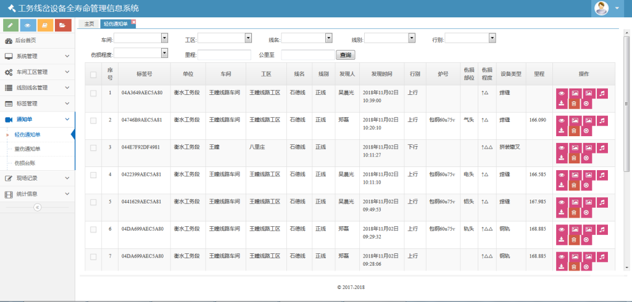Click the red folder shortcut button

pyautogui.click(x=62, y=25)
